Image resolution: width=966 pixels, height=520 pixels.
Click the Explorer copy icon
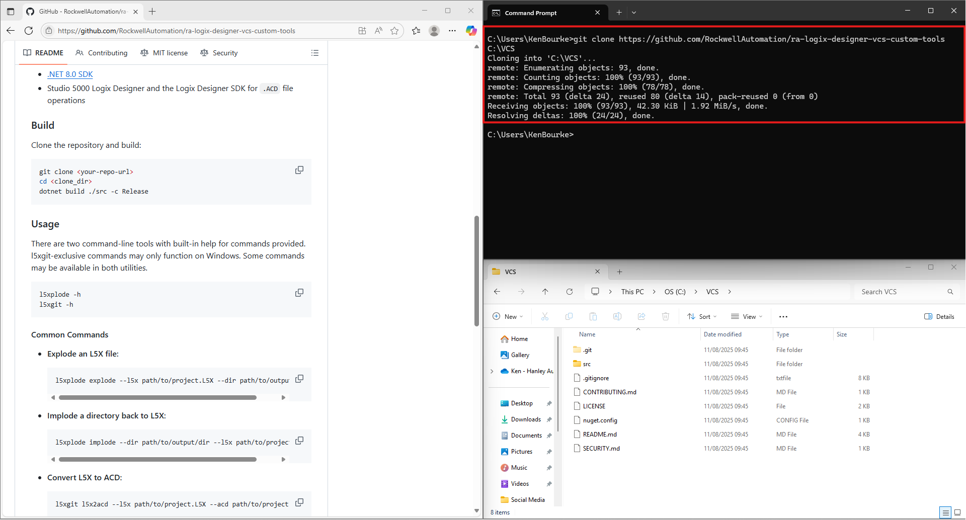click(569, 316)
